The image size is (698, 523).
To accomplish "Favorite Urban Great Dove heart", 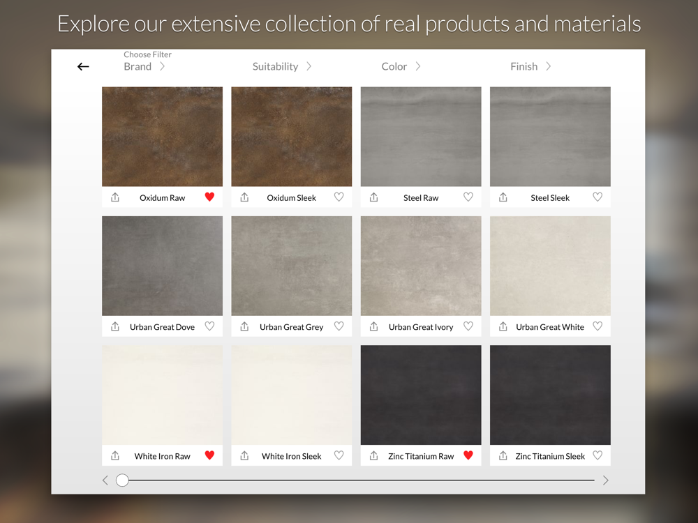I will tap(209, 326).
